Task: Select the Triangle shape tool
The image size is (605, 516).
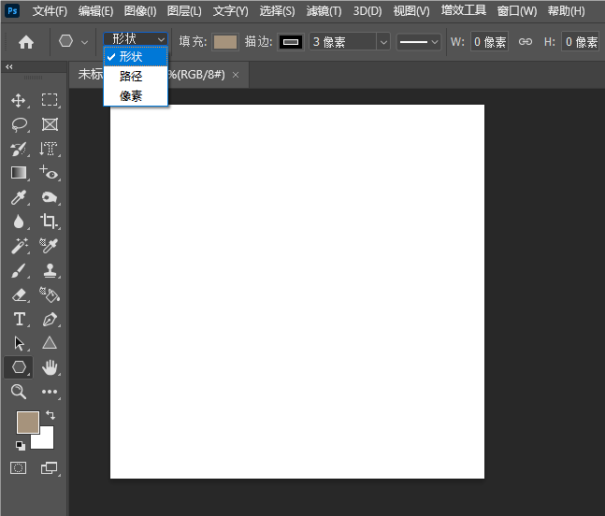Action: coord(50,343)
